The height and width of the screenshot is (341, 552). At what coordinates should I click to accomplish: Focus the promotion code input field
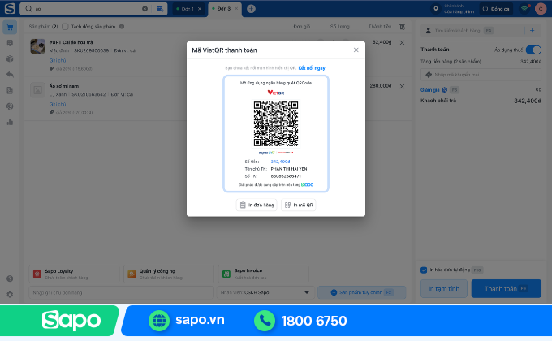pyautogui.click(x=481, y=75)
